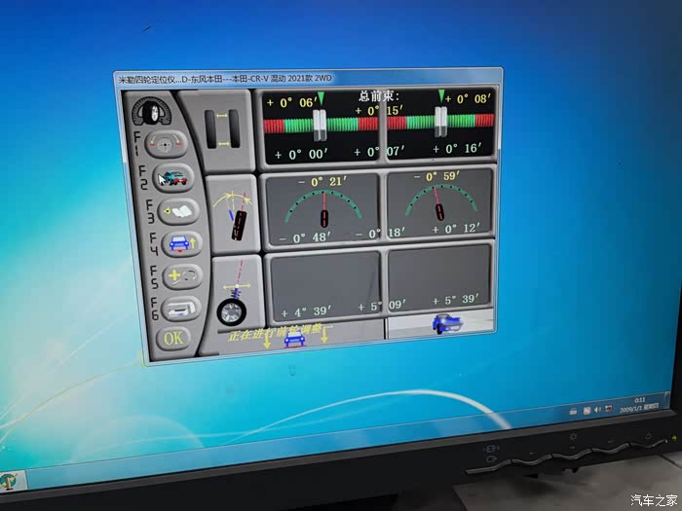
Task: Select the toe measurement two-tire icon
Action: point(222,128)
